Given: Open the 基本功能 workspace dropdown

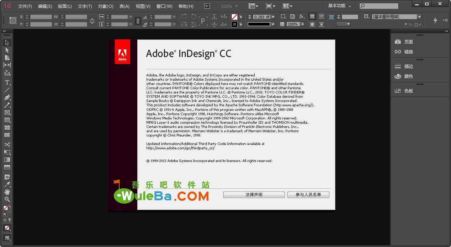Looking at the screenshot, I should pos(339,6).
